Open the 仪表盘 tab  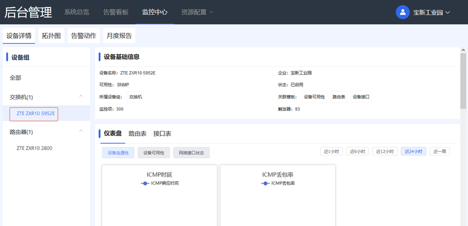point(113,133)
